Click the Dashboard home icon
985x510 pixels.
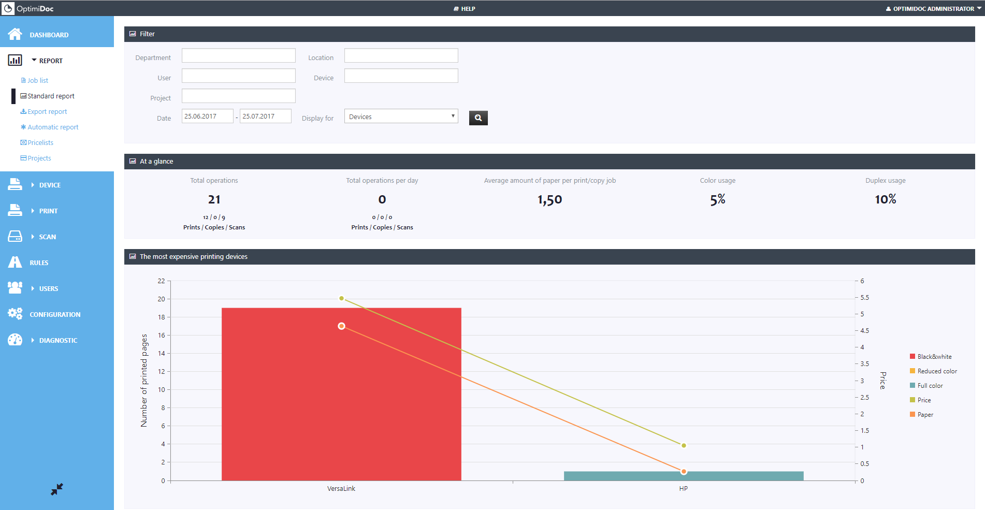pyautogui.click(x=15, y=34)
